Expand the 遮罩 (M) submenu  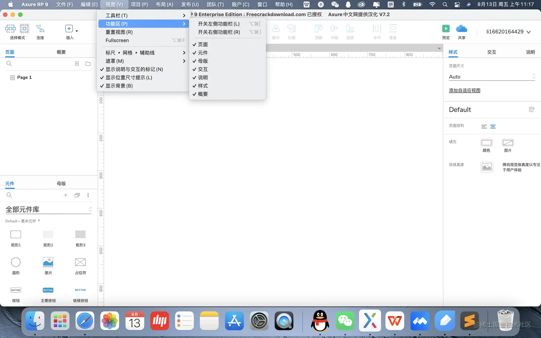click(143, 61)
